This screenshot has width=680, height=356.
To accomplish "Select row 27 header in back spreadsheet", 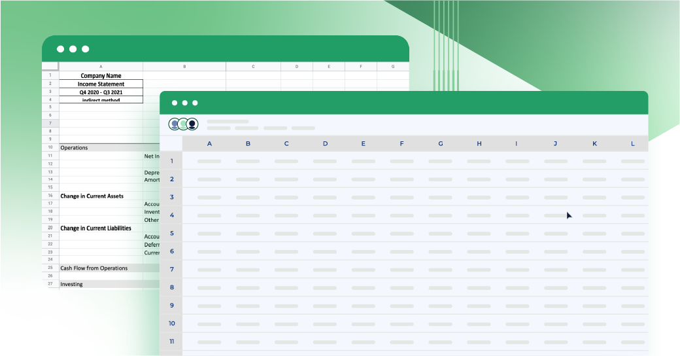I will click(50, 284).
